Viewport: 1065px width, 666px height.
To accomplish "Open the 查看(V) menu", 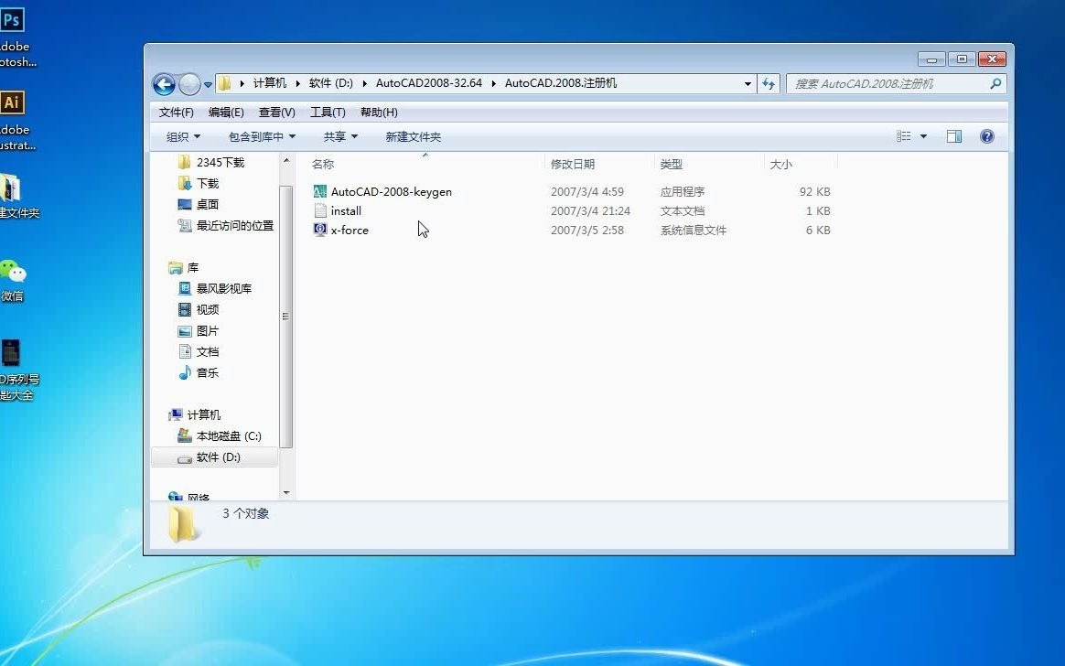I will (x=276, y=112).
